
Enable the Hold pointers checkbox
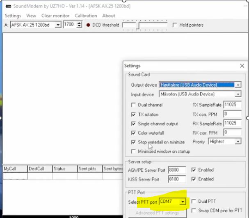click(176, 25)
